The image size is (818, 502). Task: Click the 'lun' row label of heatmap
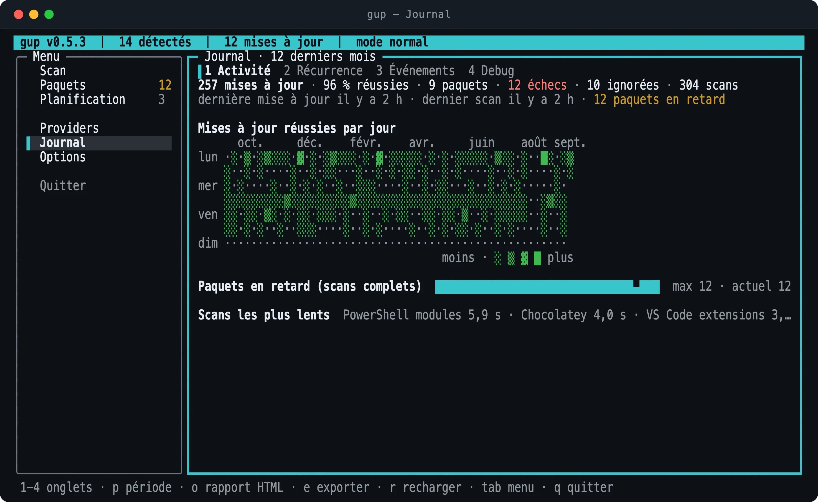coord(208,157)
